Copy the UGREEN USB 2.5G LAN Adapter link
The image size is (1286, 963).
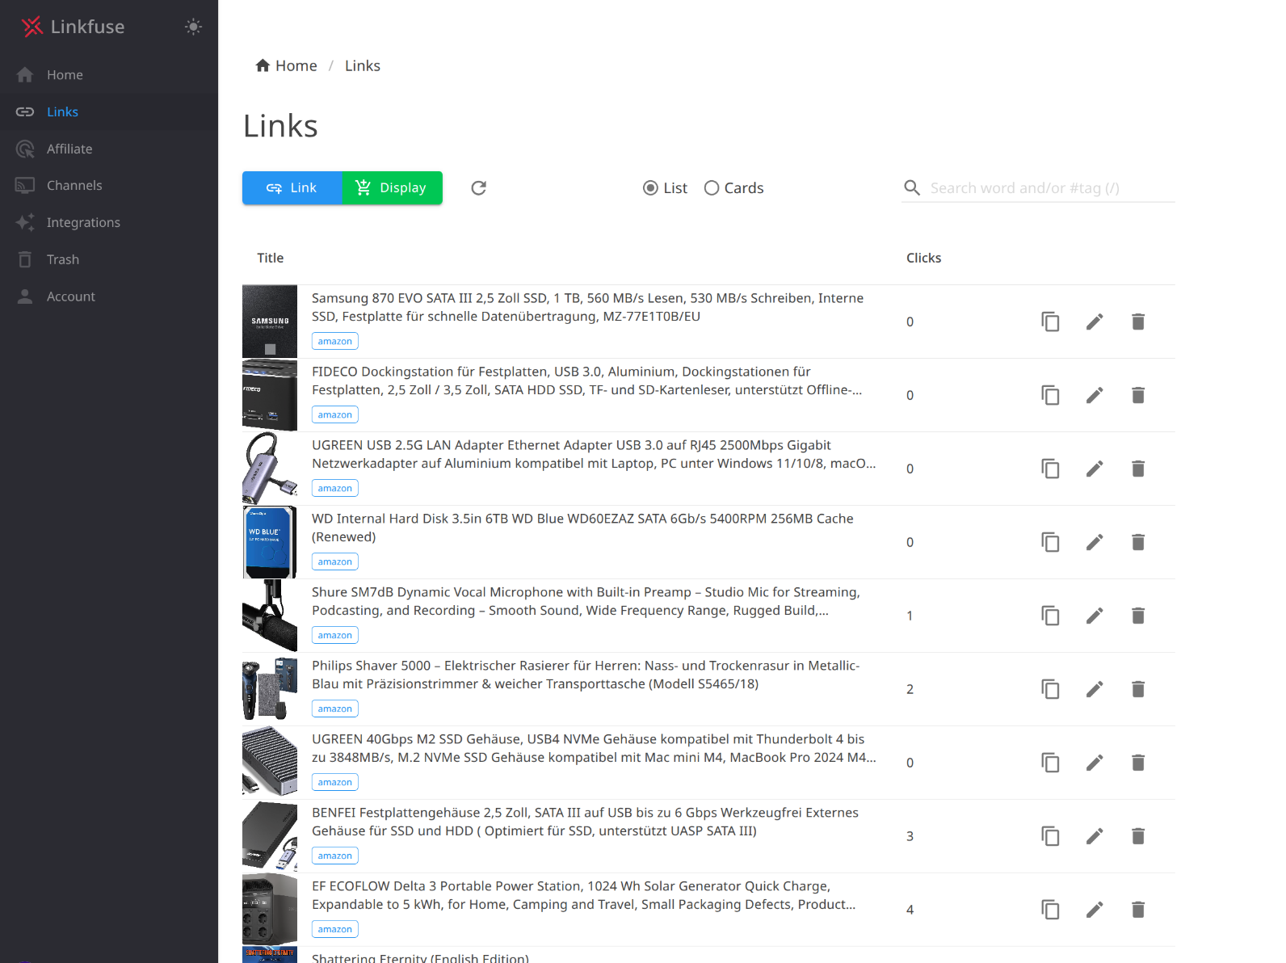[x=1050, y=469]
